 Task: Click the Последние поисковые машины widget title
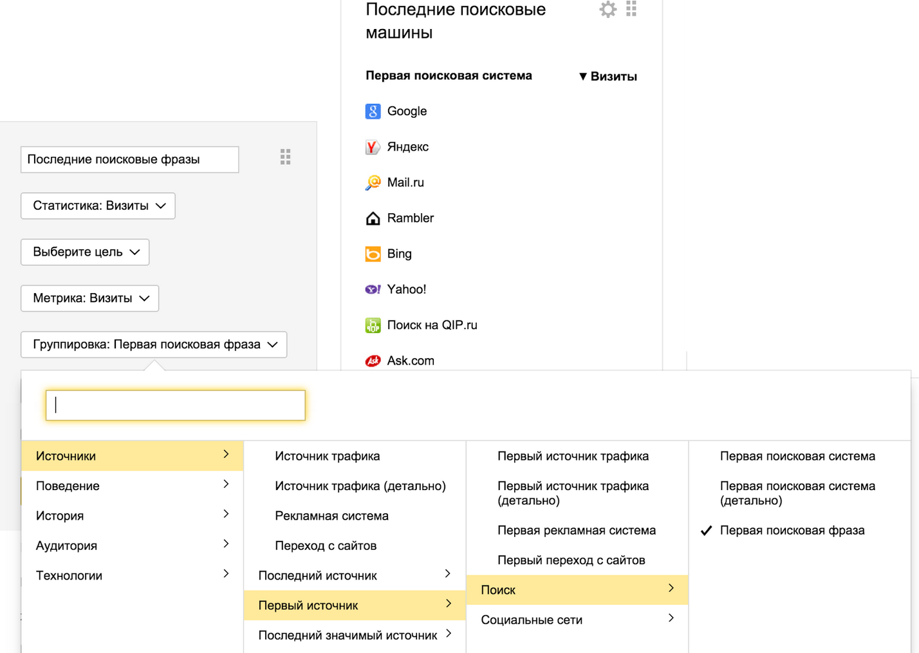coord(456,21)
